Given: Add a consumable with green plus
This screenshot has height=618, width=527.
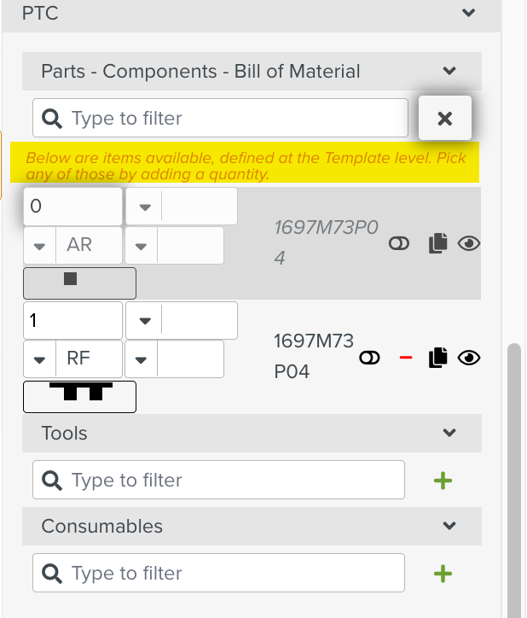Looking at the screenshot, I should click(443, 574).
